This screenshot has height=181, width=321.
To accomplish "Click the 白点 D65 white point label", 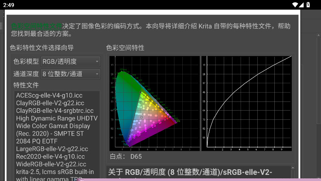I will click(x=125, y=157).
